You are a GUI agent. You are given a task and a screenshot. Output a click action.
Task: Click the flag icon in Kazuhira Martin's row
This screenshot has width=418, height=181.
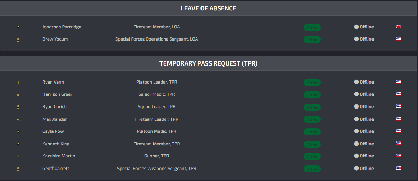(x=399, y=156)
